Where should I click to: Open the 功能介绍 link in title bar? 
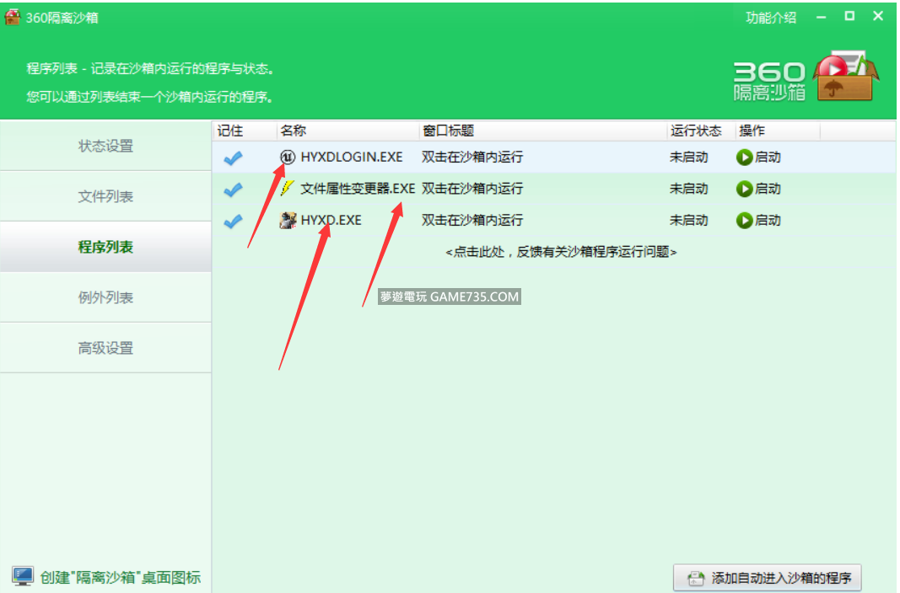tap(770, 18)
